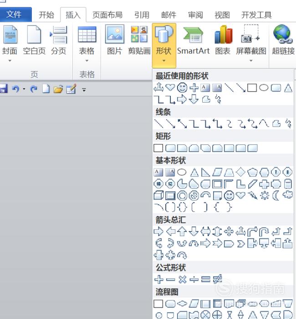Insert a picture with 图片 button
Image resolution: width=296 pixels, height=319 pixels.
tap(114, 40)
